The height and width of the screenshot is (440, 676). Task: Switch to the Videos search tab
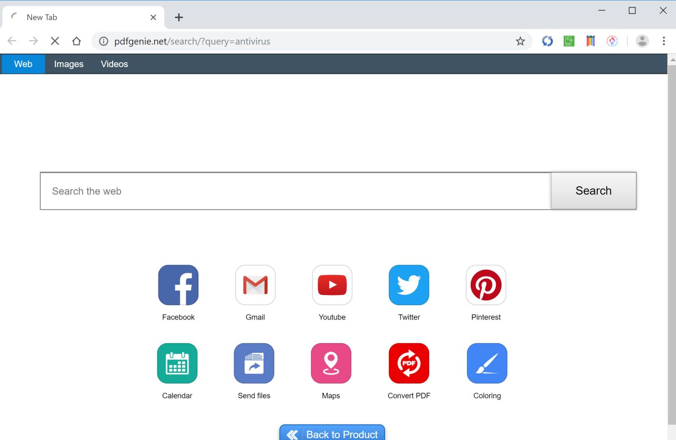(x=114, y=64)
